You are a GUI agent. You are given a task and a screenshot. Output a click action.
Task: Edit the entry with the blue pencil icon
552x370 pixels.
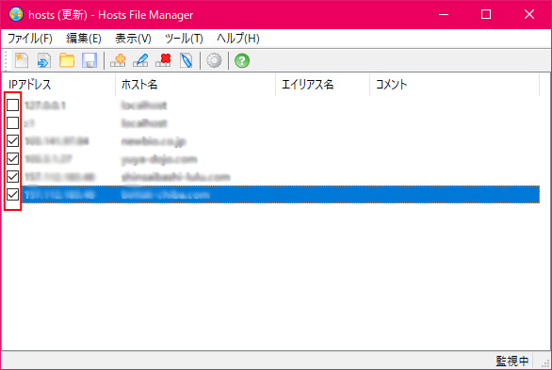tap(140, 60)
